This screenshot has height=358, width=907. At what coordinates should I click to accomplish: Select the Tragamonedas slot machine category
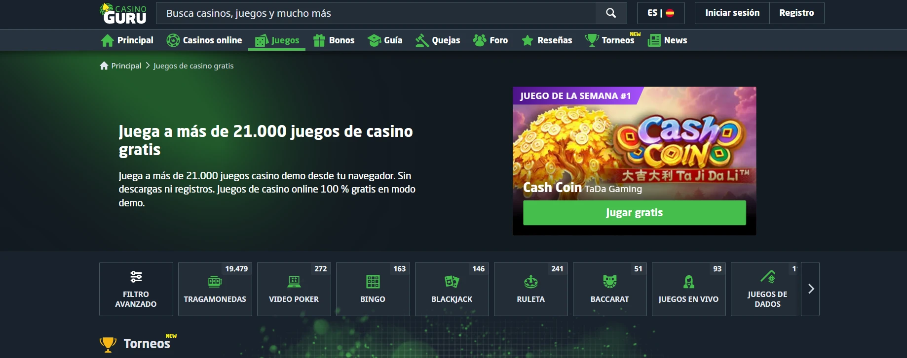click(x=215, y=289)
